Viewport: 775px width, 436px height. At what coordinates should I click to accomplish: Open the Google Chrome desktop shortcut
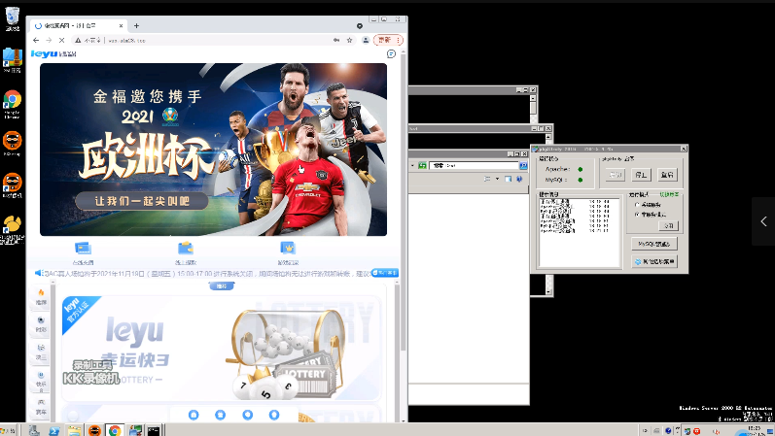[12, 104]
